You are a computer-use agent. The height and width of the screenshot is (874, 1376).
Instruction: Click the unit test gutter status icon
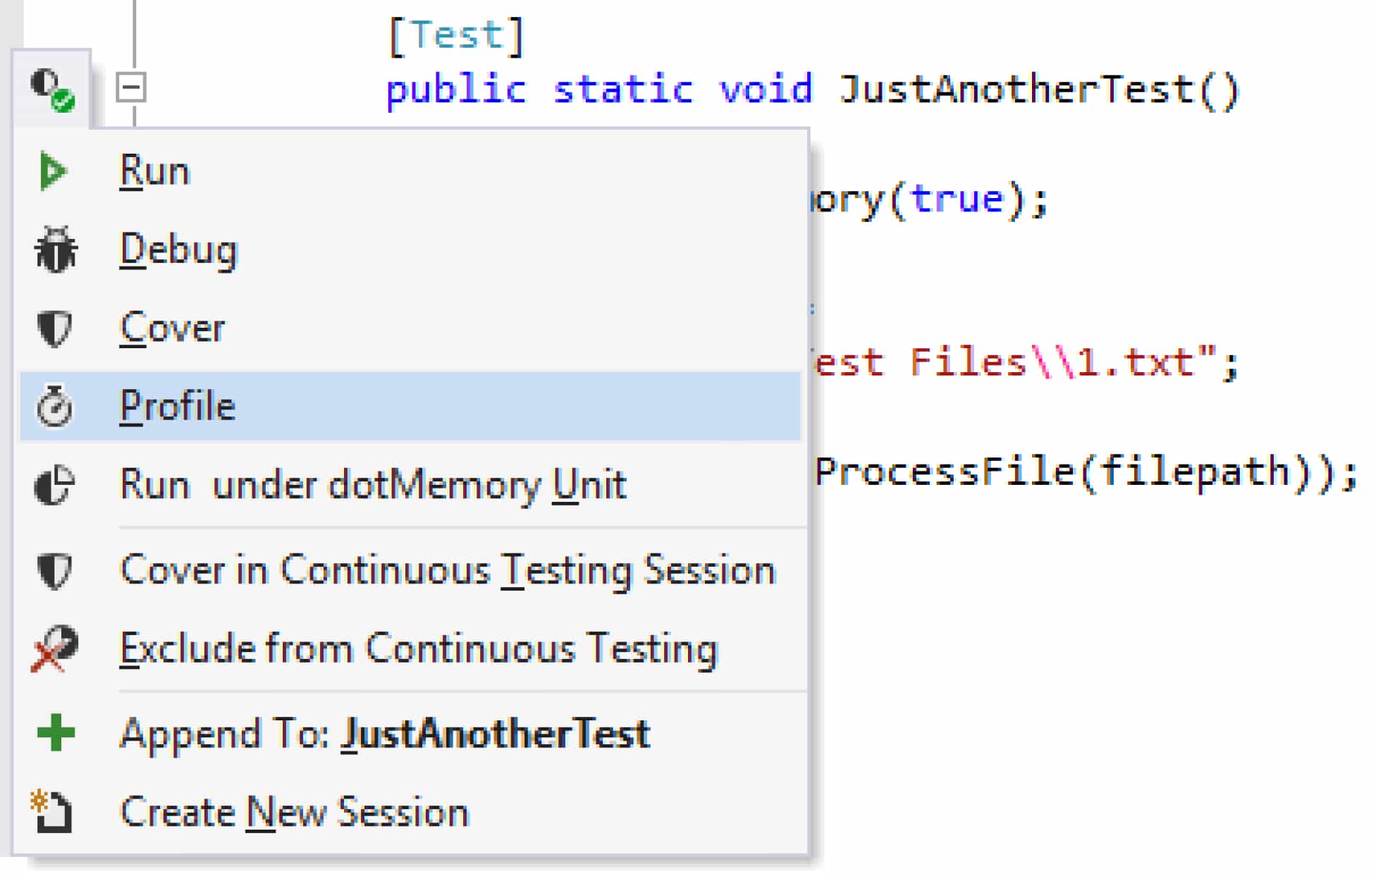point(51,89)
